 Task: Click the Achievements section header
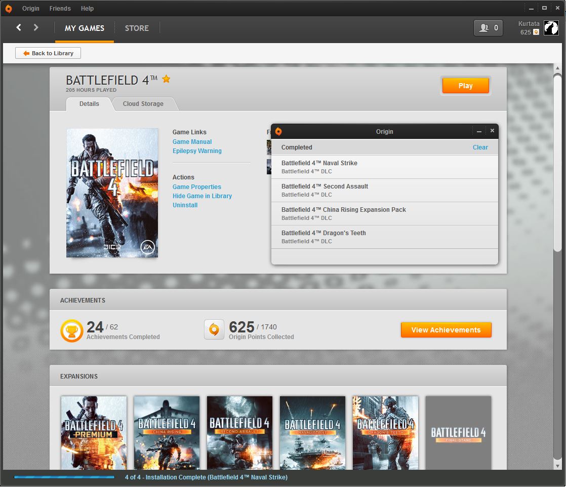tap(278, 300)
